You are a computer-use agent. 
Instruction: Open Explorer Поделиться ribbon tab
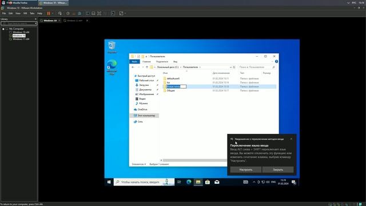click(162, 62)
